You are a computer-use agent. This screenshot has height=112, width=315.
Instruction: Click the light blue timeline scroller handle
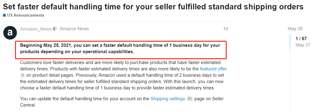tap(290, 42)
